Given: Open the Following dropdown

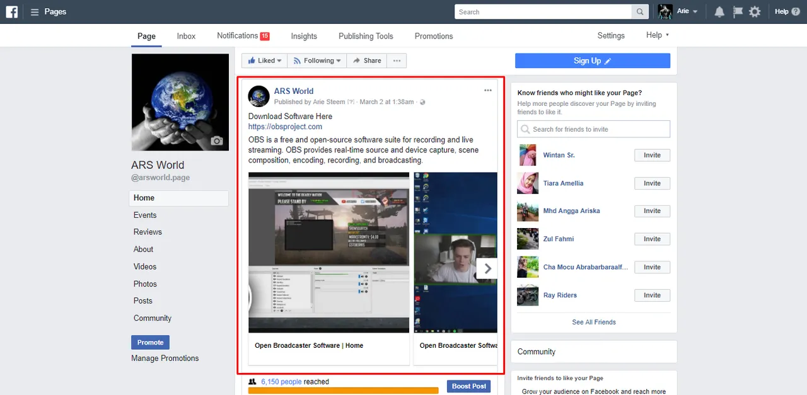Looking at the screenshot, I should tap(317, 60).
